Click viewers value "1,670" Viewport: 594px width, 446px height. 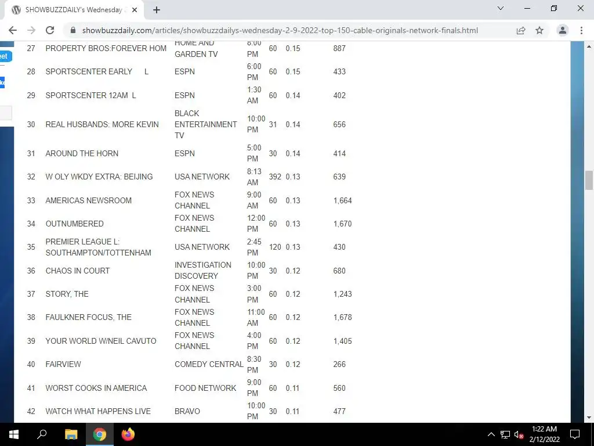pyautogui.click(x=342, y=224)
